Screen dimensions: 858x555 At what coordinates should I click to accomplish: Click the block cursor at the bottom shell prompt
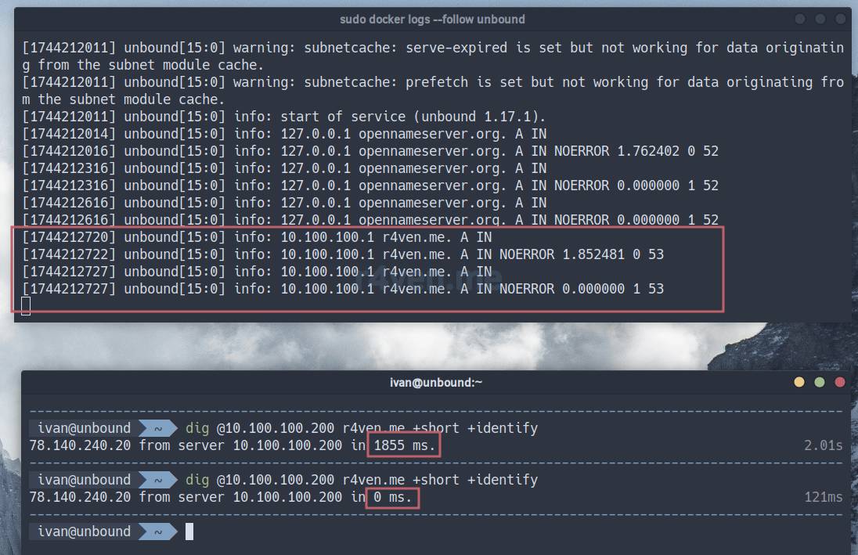pyautogui.click(x=189, y=532)
